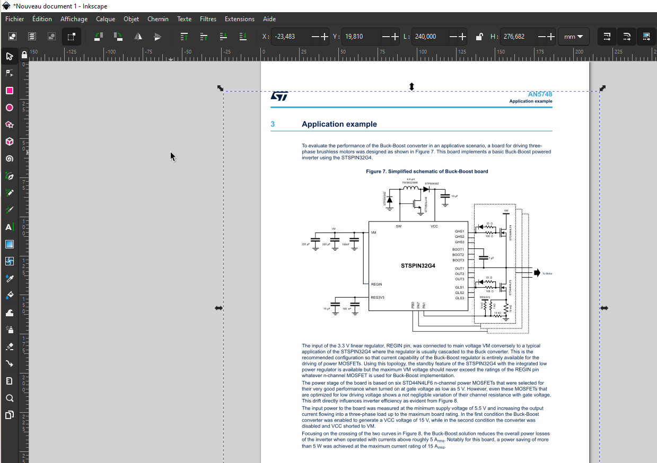This screenshot has width=657, height=463.
Task: Toggle scale stroke width with object
Action: pyautogui.click(x=607, y=37)
